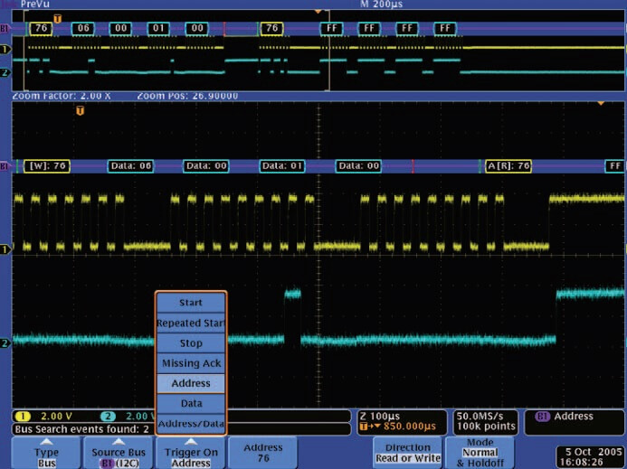Select Stop in Trigger On list

pyautogui.click(x=191, y=343)
